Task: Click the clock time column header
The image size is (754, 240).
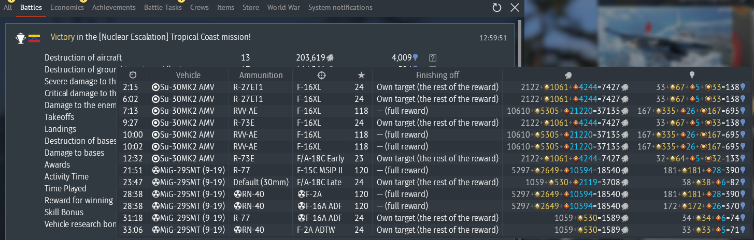Action: tap(133, 75)
